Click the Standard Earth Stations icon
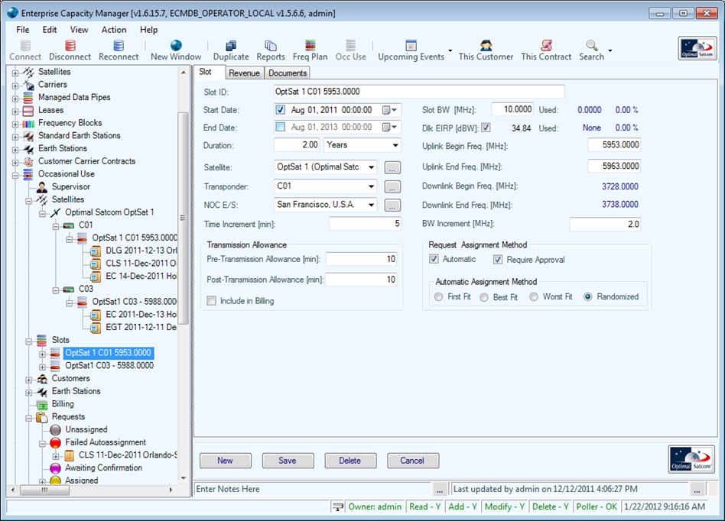The height and width of the screenshot is (521, 725). tap(28, 136)
